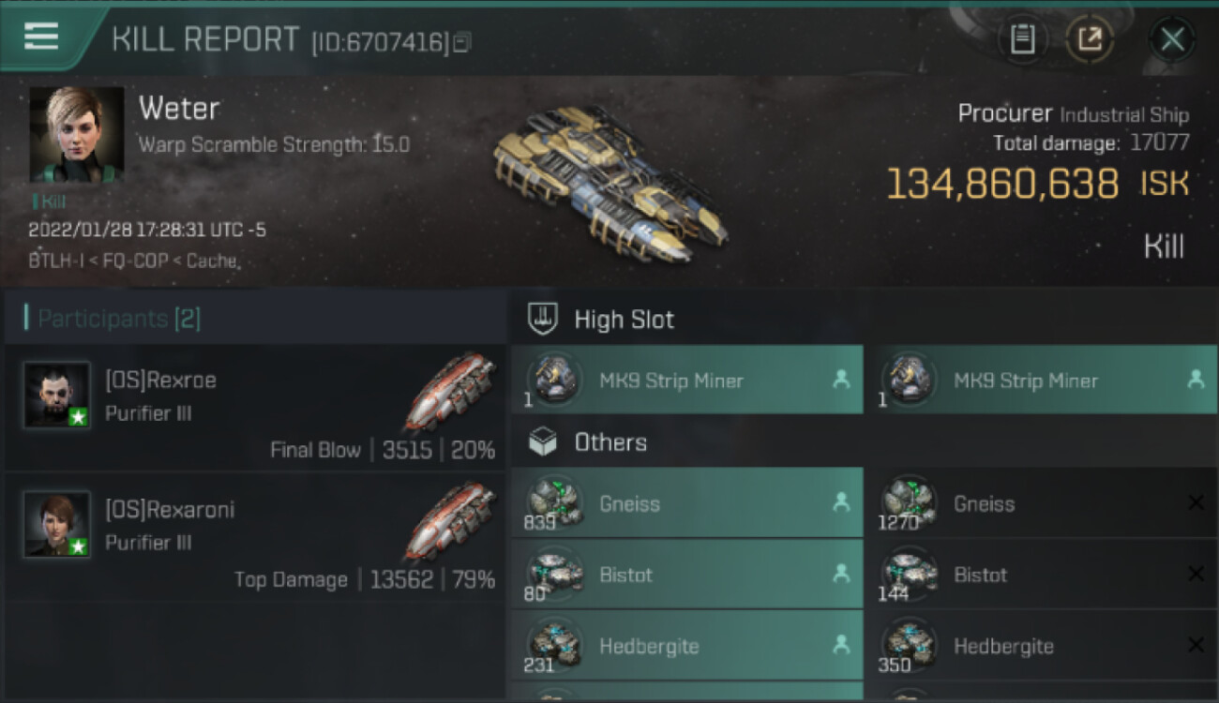Select Rexaroni's Purifier III ship icon
Screen dimensions: 1219x703
[x=452, y=521]
